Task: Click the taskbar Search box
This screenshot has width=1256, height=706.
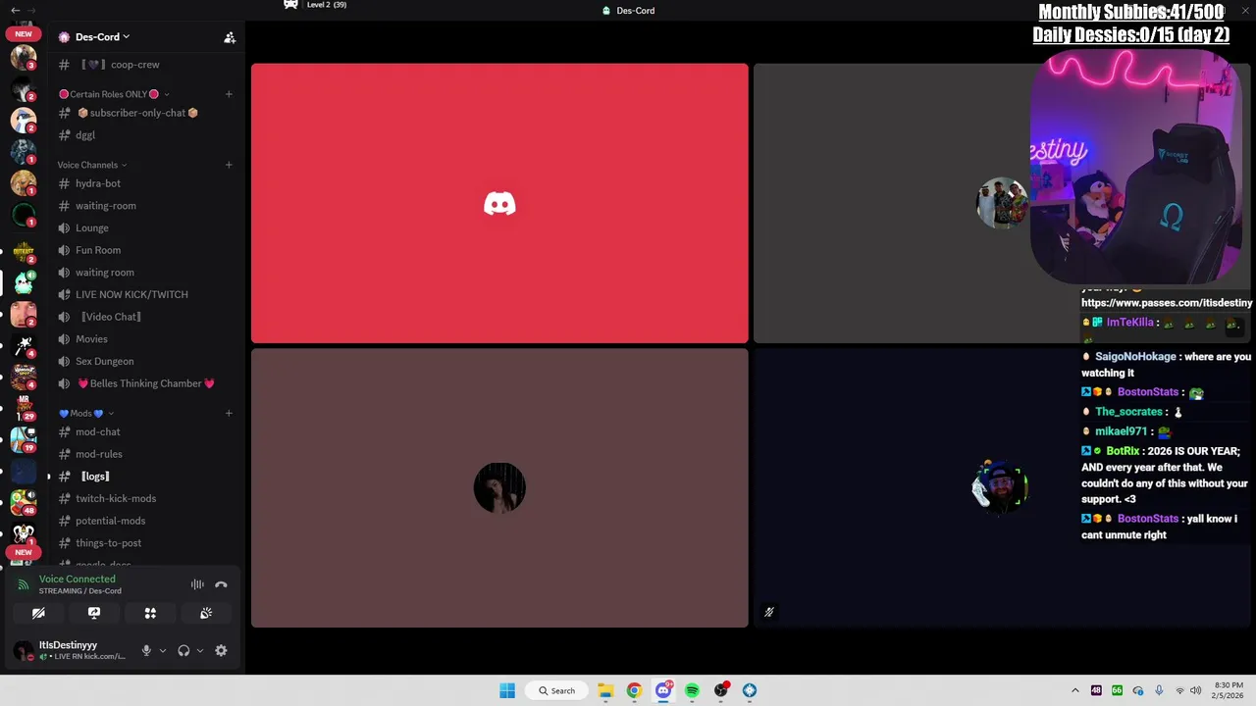Action: click(557, 690)
